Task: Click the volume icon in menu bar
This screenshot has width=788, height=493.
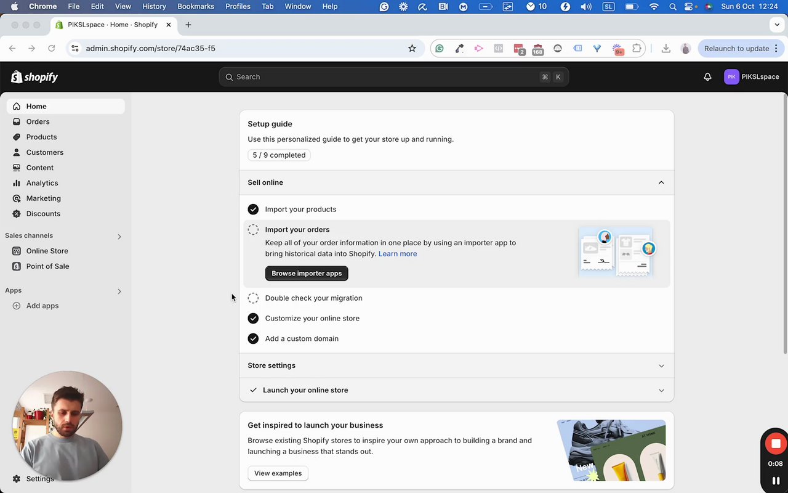Action: coord(585,7)
